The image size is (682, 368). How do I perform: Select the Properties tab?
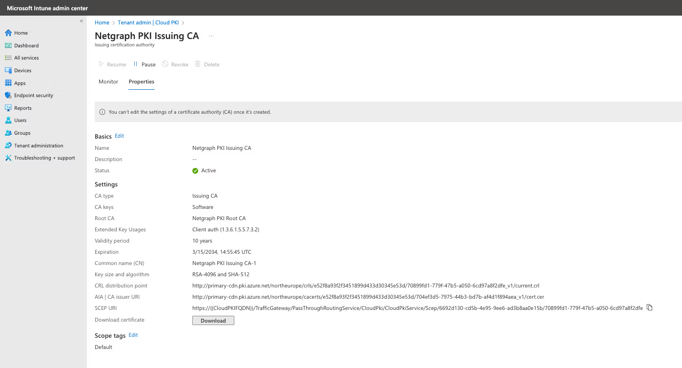click(142, 82)
